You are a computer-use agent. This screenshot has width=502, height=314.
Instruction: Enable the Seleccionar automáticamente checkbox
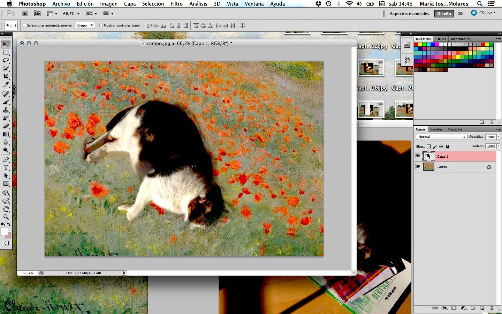click(24, 25)
